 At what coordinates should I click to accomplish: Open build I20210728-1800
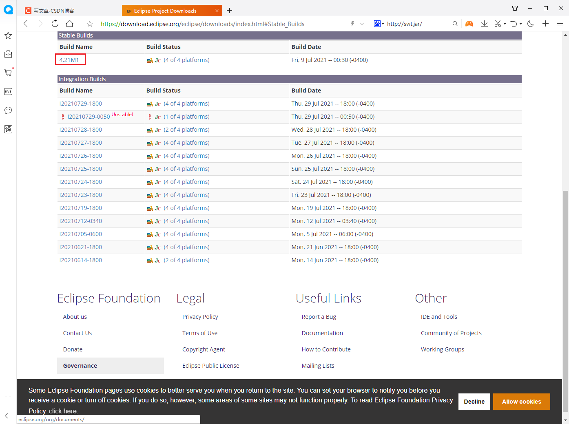pos(81,130)
